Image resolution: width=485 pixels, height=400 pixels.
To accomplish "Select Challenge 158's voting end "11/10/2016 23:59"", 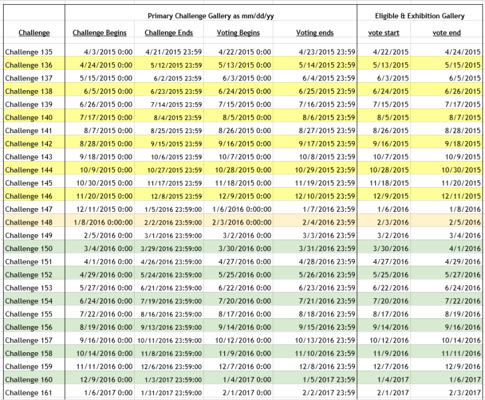I will 325,353.
